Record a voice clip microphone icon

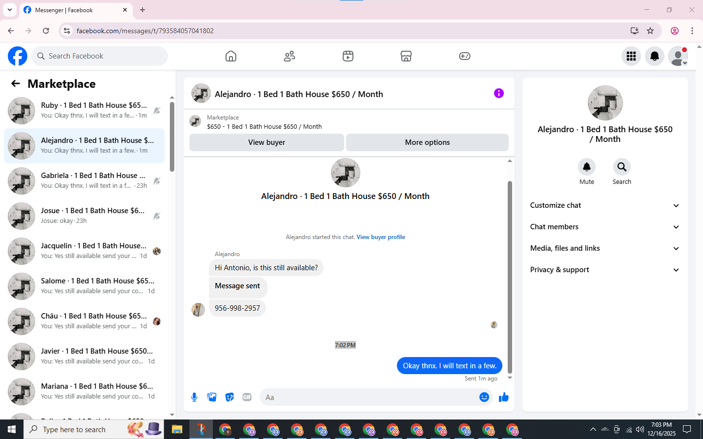(x=194, y=397)
